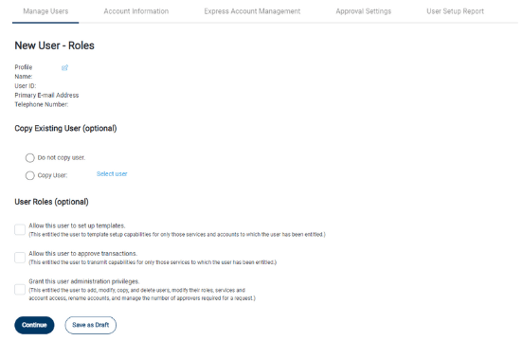Click the 'User ID:' label
The image size is (523, 341).
point(26,86)
